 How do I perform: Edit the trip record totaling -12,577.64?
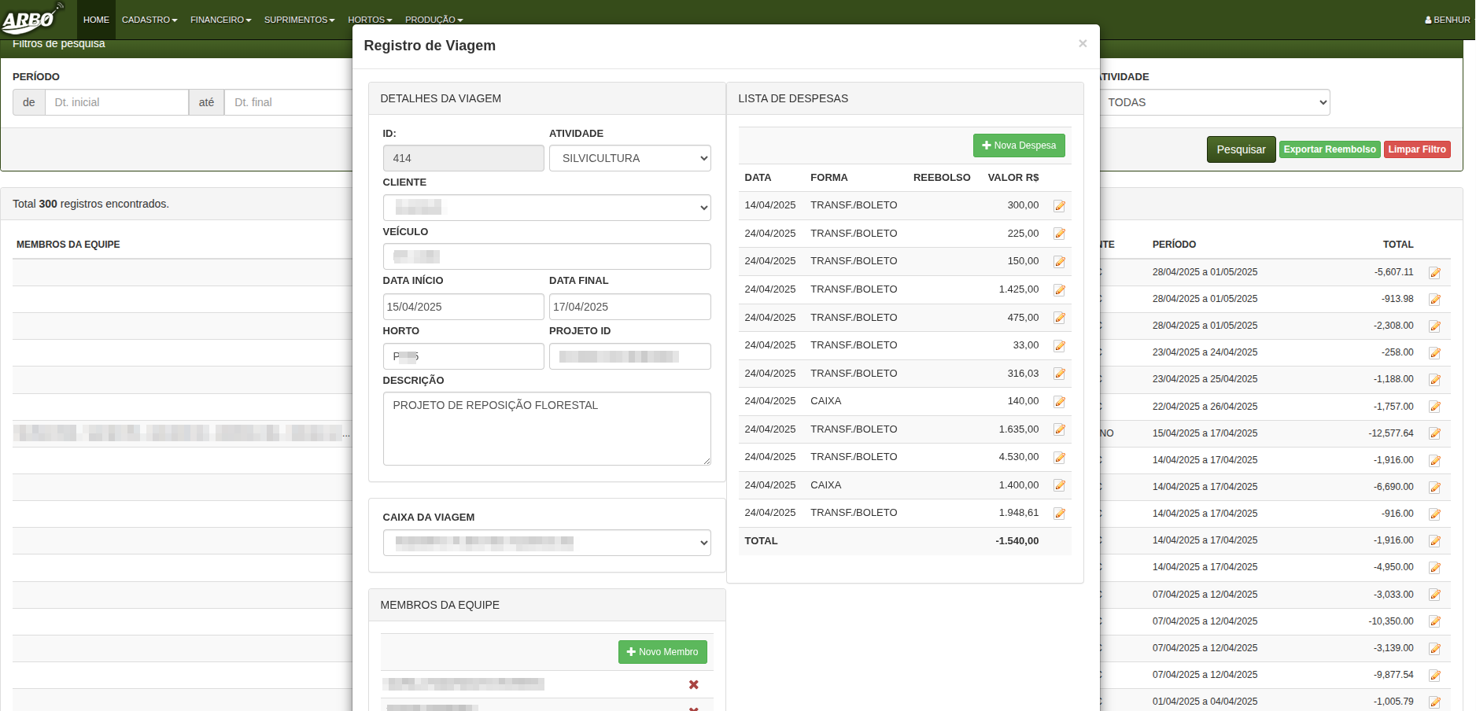[1434, 433]
